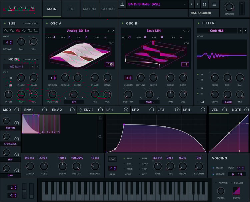Adjust the OSC A UNISON stepper
This screenshot has width=250, height=202.
53,78
